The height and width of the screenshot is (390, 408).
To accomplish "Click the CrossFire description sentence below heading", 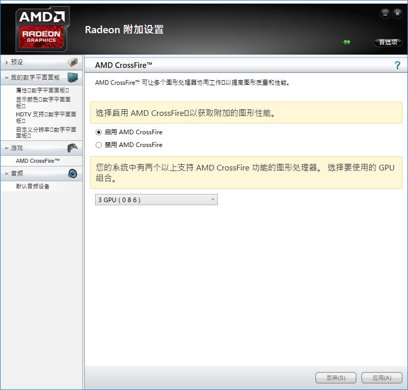I will [192, 83].
